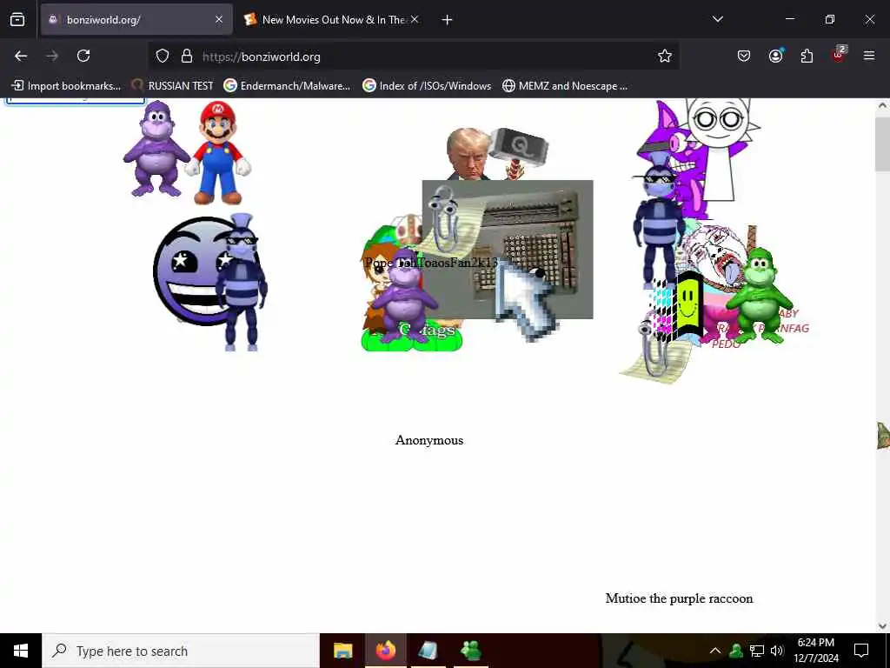Close the bonziworld.org tab
Screen dimensions: 890x668
pyautogui.click(x=219, y=19)
